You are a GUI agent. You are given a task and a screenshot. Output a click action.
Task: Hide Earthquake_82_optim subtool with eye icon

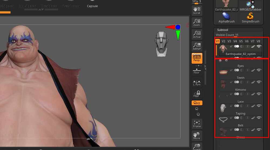coord(259,46)
